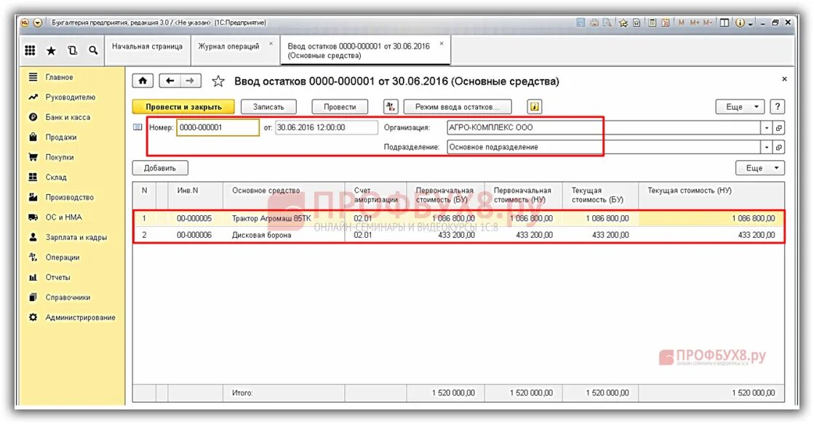Click the document status icon beside Номер

click(x=137, y=127)
